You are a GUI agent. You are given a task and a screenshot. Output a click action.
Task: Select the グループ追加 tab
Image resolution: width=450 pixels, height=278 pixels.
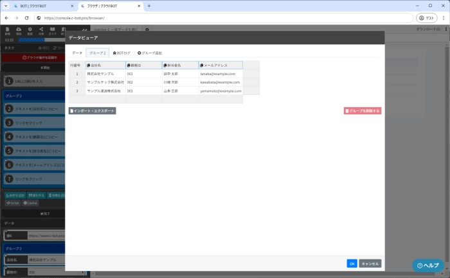(x=150, y=53)
